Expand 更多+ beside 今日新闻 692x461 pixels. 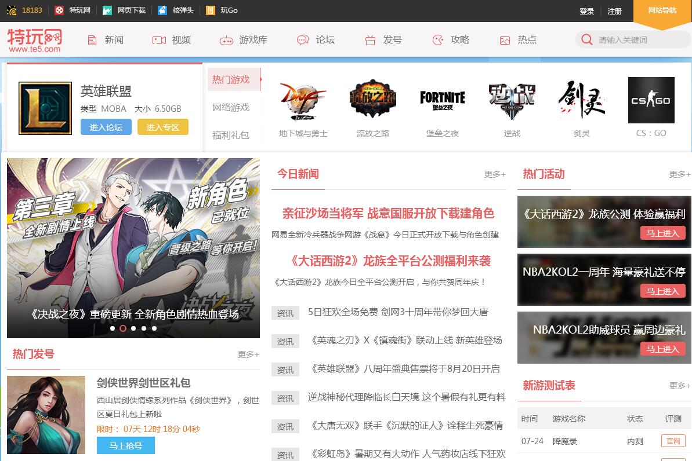495,174
